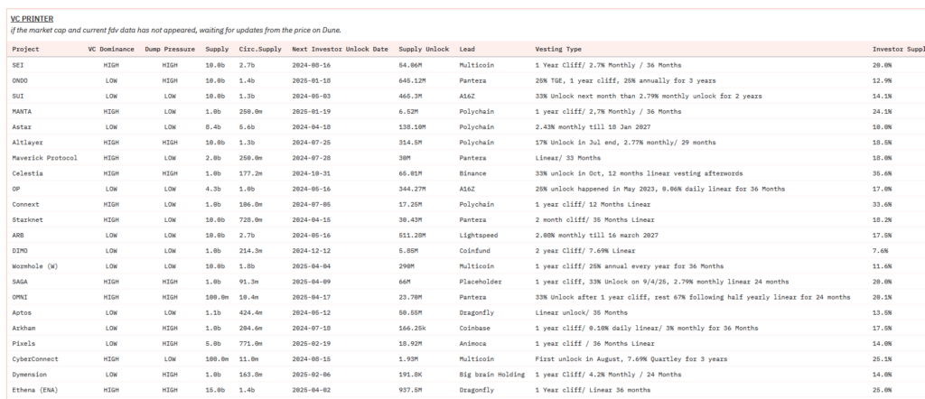The height and width of the screenshot is (399, 925).
Task: Click unlock date 2024-12-12 in DIMO row
Action: pyautogui.click(x=312, y=250)
